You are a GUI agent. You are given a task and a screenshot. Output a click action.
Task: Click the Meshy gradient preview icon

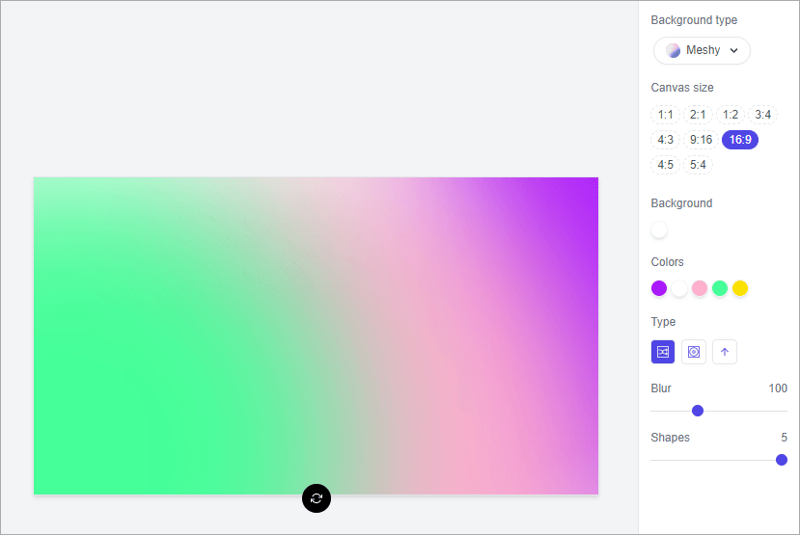(x=673, y=50)
